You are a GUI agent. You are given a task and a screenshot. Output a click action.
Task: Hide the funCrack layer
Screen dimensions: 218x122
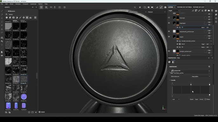pos(169,18)
